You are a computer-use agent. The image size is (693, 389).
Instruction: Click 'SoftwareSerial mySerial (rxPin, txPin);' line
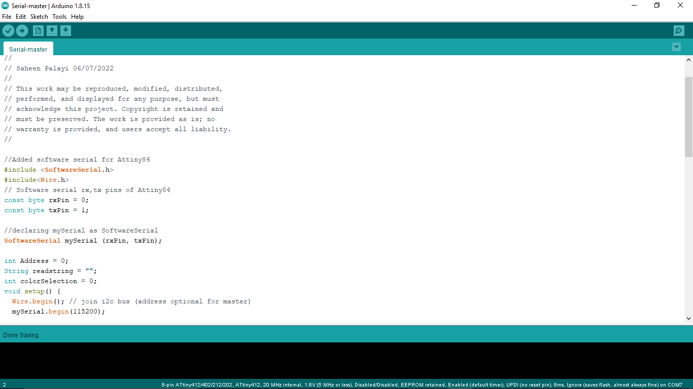(x=83, y=241)
